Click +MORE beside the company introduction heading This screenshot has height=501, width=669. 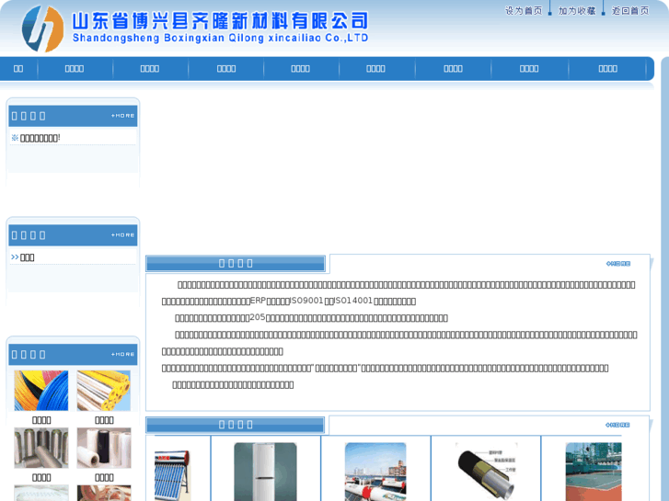coord(618,264)
